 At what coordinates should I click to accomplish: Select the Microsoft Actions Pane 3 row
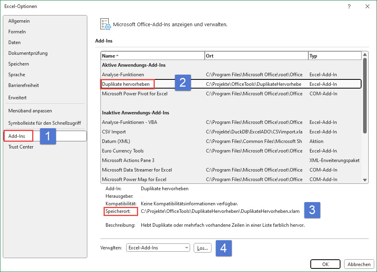[x=231, y=160]
